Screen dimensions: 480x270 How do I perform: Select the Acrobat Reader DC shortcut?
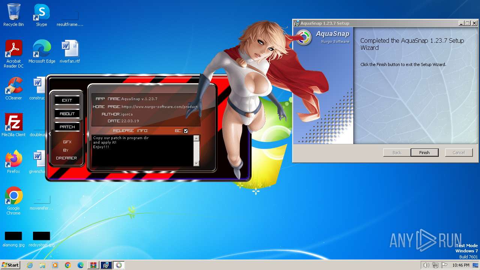[x=13, y=54]
